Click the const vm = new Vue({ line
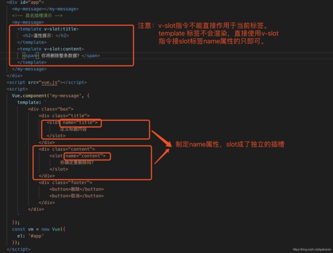The width and height of the screenshot is (333, 253). tap(38, 229)
